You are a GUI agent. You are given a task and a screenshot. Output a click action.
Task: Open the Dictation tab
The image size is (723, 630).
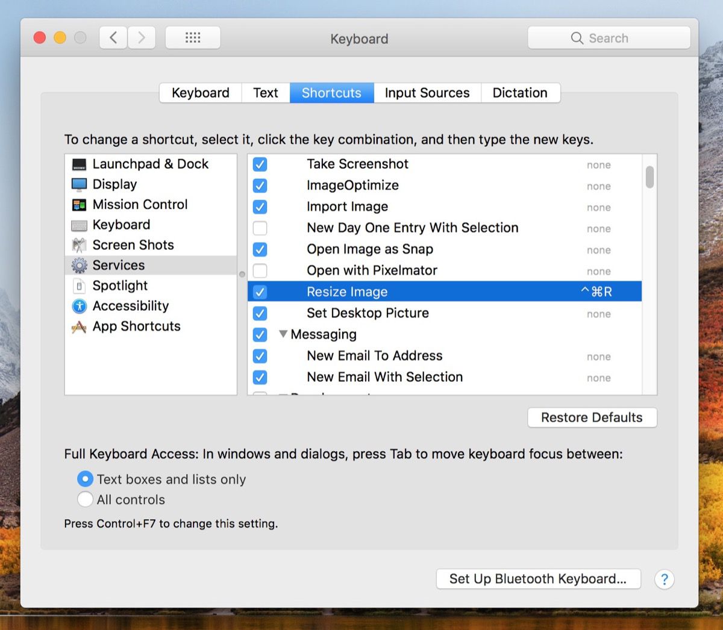(x=520, y=93)
